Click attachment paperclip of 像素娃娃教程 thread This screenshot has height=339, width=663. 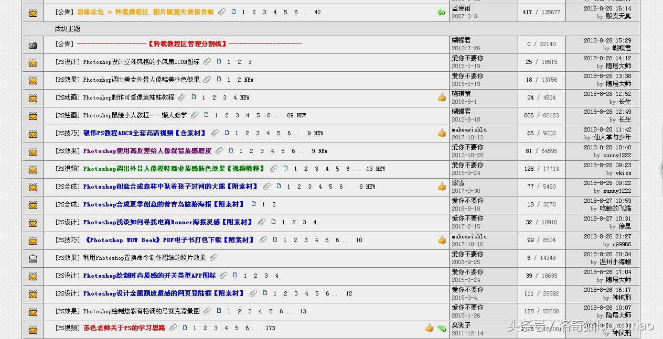tap(181, 97)
